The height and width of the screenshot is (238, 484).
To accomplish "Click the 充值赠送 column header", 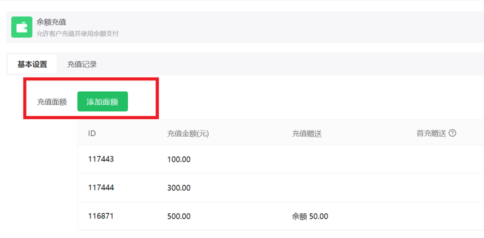I will click(x=307, y=134).
